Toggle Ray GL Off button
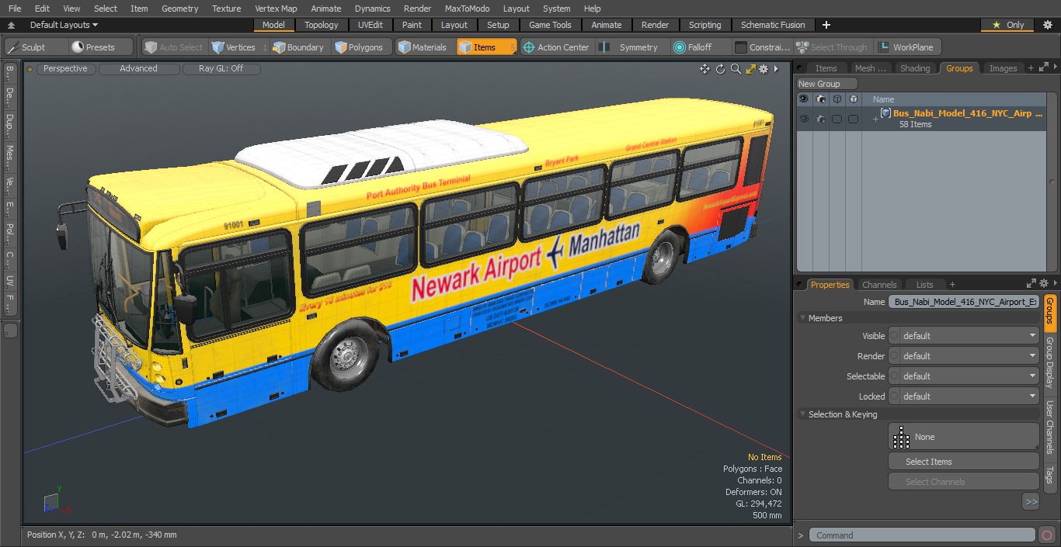Image resolution: width=1061 pixels, height=547 pixels. 221,69
